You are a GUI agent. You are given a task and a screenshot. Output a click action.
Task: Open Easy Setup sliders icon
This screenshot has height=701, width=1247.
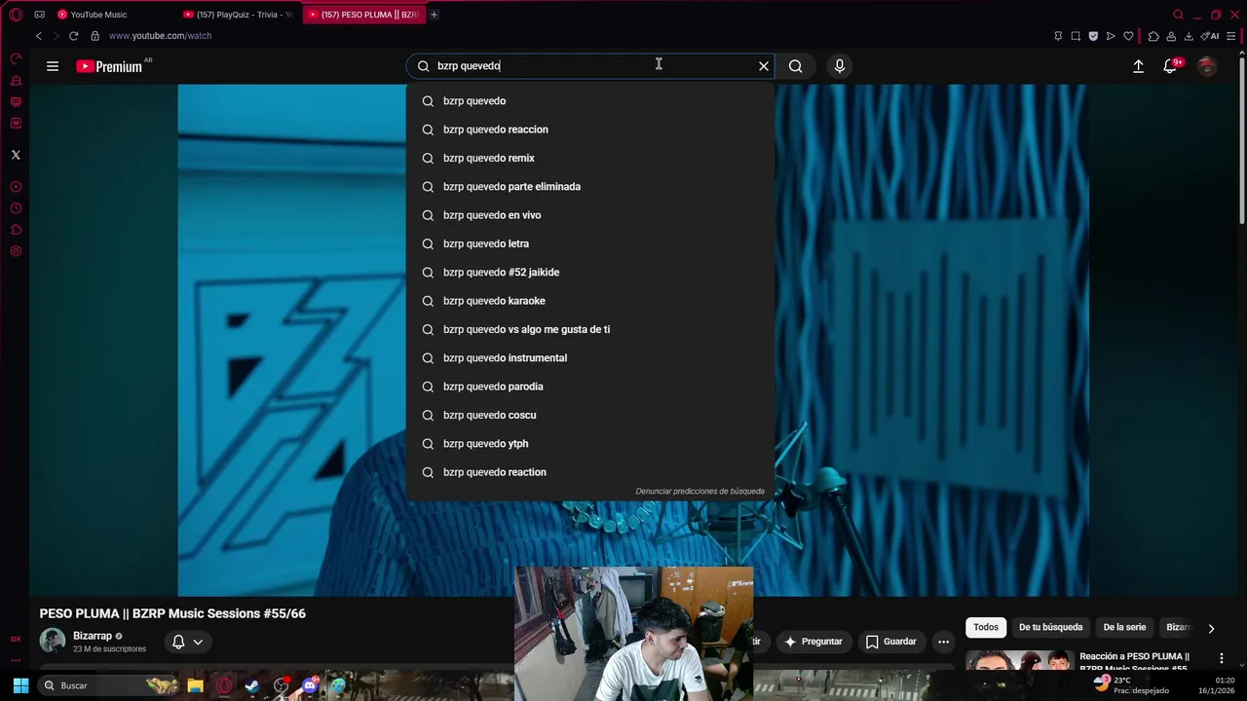(x=1232, y=36)
